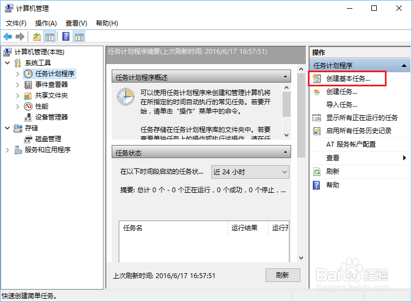The height and width of the screenshot is (302, 412).
Task: Expand the 事件查看器 tree node
Action: click(x=17, y=85)
